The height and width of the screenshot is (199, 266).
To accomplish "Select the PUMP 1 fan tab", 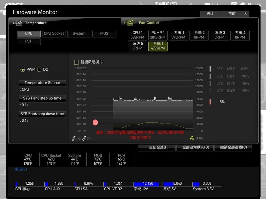I will click(x=158, y=35).
